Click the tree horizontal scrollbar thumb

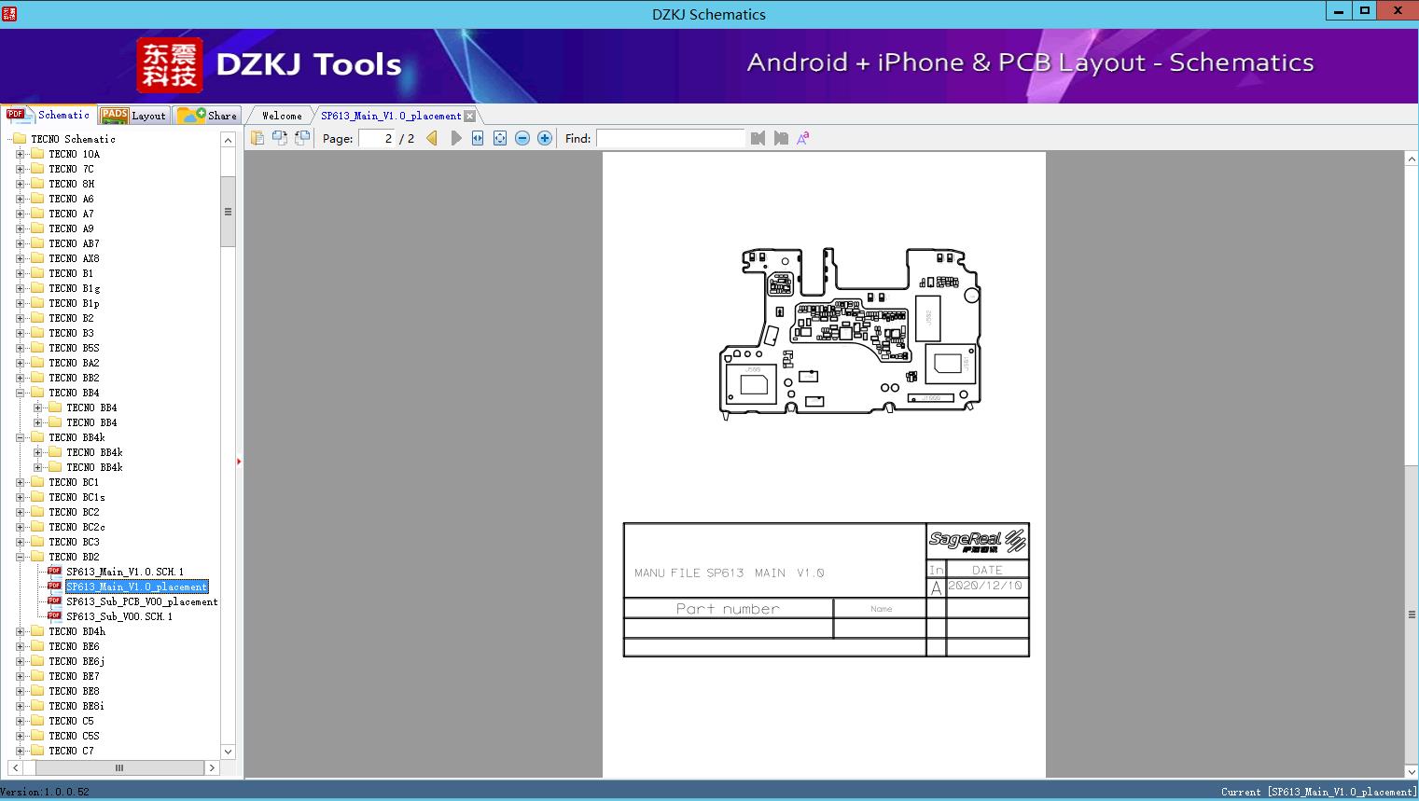pos(119,767)
